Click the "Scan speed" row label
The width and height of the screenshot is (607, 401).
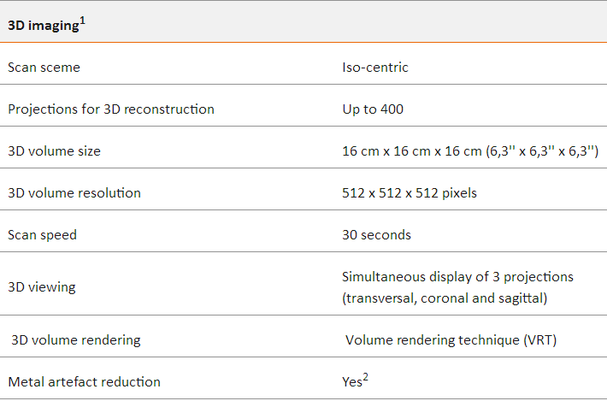tap(42, 235)
